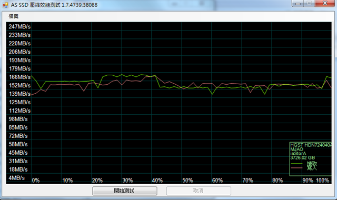Click the 112MB/s axis label
The height and width of the screenshot is (200, 337).
tap(19, 111)
